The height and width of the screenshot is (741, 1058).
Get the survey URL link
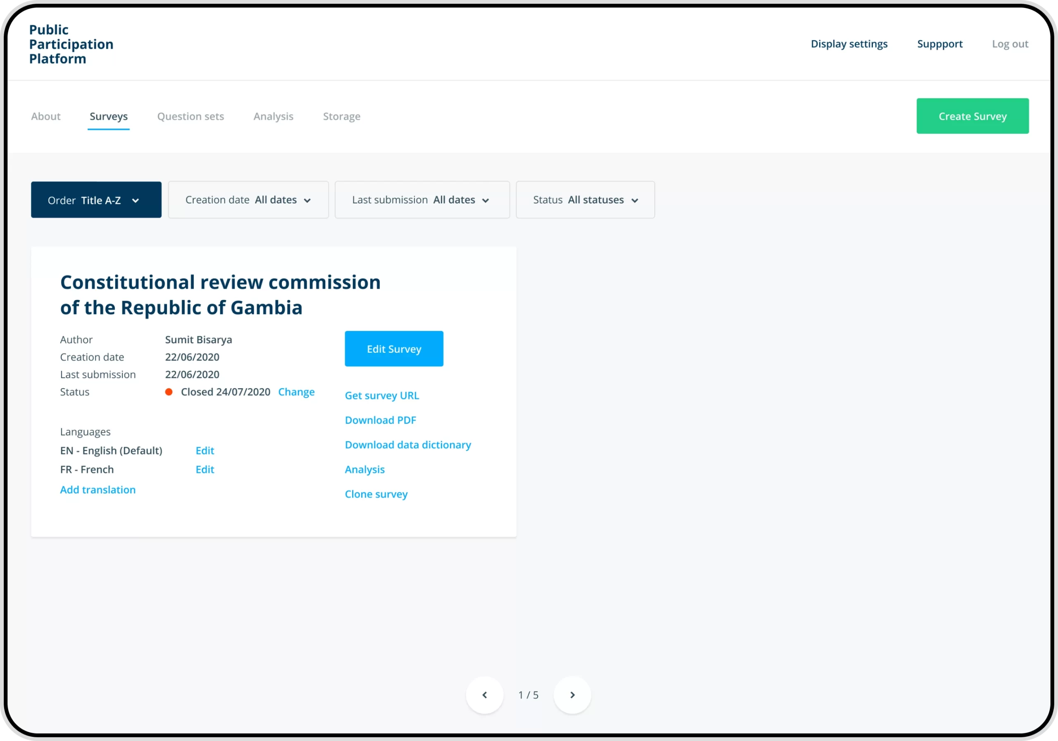point(381,396)
